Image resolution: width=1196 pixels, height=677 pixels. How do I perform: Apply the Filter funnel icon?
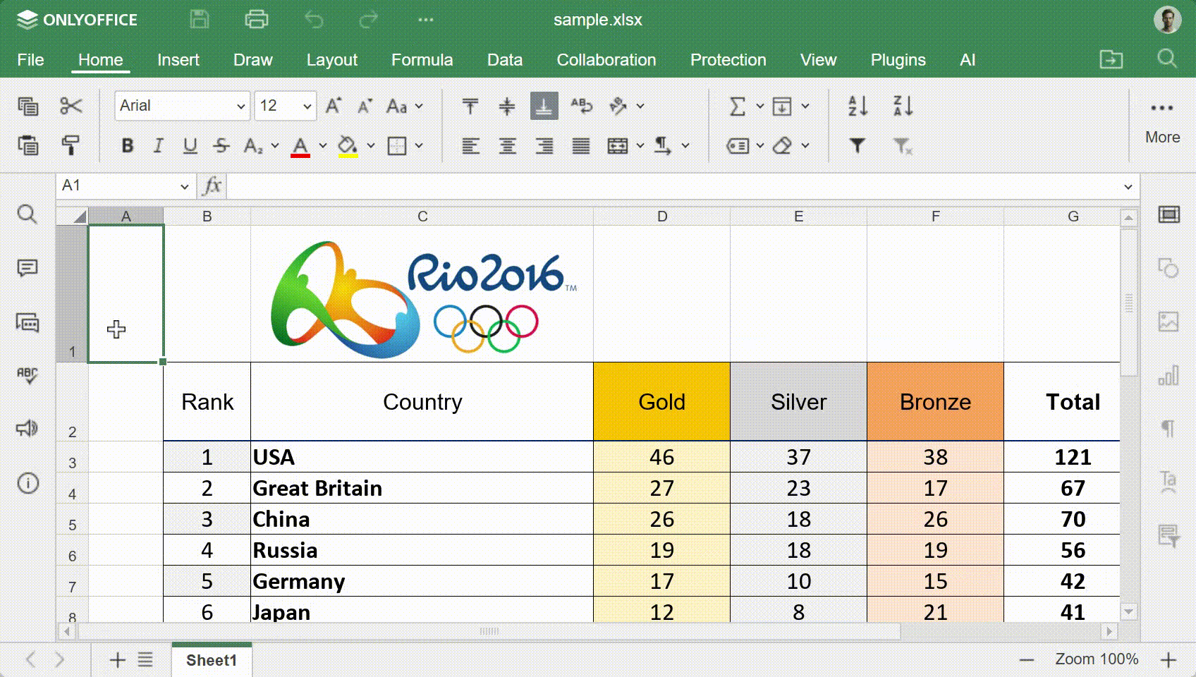coord(857,145)
